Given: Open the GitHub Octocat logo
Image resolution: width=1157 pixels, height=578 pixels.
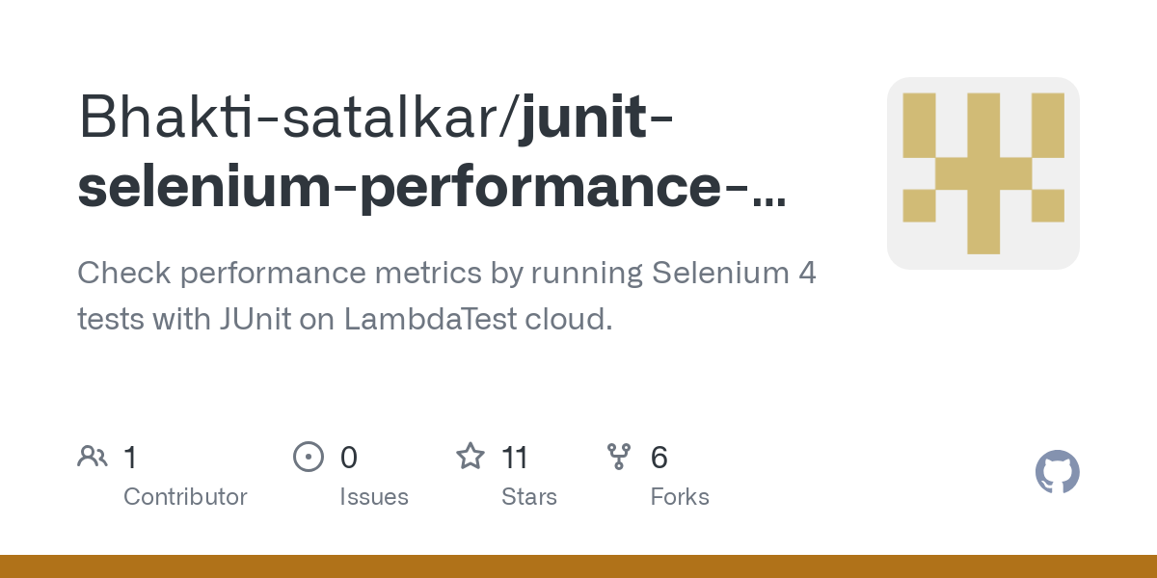Looking at the screenshot, I should pyautogui.click(x=1058, y=472).
